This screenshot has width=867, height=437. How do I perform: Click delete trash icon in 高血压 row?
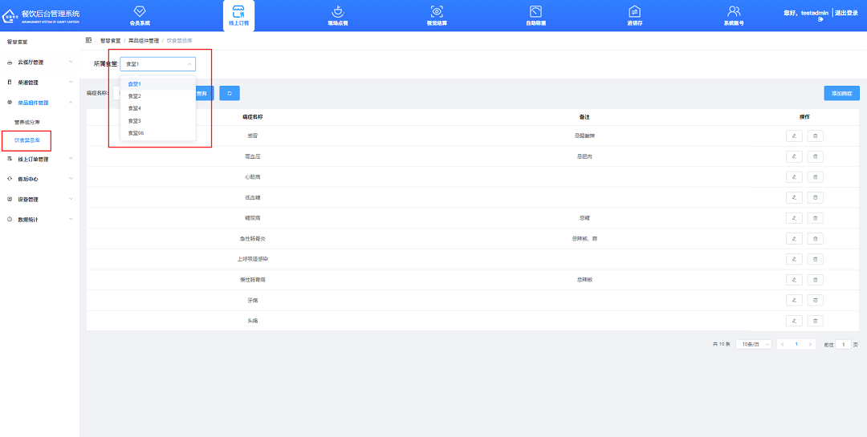click(x=815, y=156)
